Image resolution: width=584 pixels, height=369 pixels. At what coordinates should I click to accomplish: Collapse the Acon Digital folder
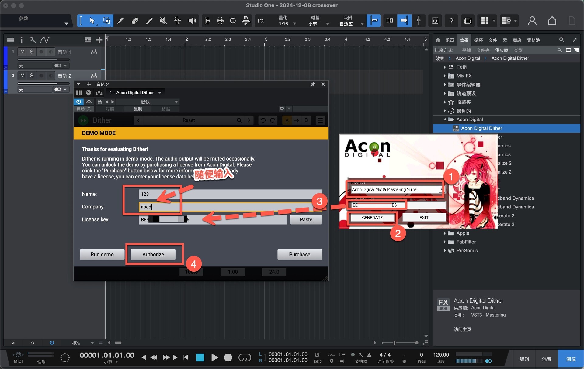coord(445,120)
